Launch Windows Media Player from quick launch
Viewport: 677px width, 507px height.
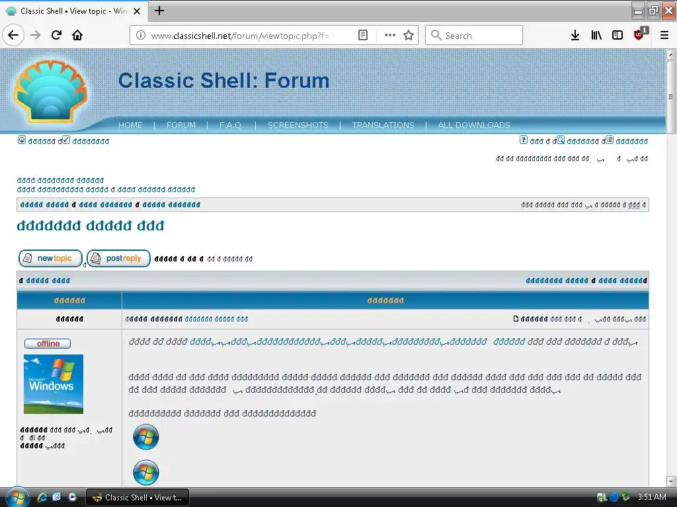[72, 497]
